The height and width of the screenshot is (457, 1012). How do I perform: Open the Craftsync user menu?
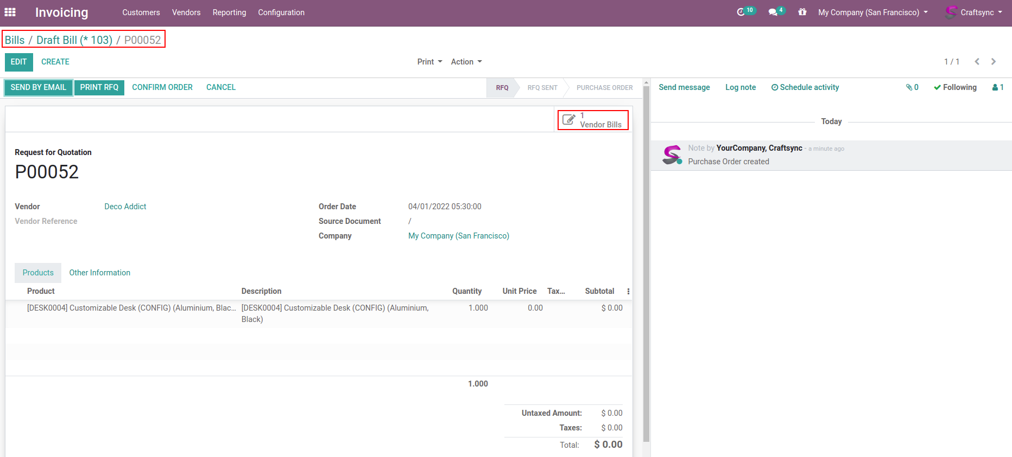pos(975,12)
